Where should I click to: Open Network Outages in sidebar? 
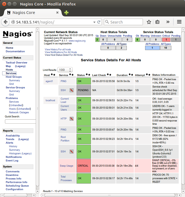19,112
